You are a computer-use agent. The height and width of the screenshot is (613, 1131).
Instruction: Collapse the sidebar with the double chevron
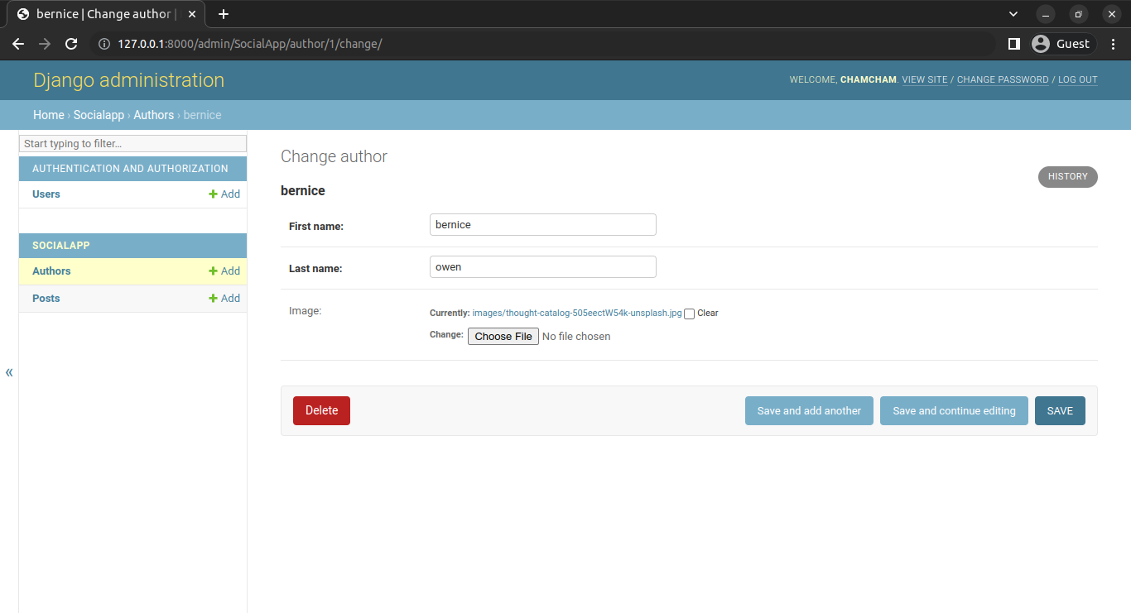[9, 372]
